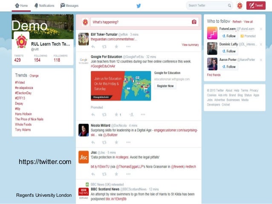Open more options on Elif Toker-Turnalar tweet
272x204 pixels.
(x=128, y=46)
